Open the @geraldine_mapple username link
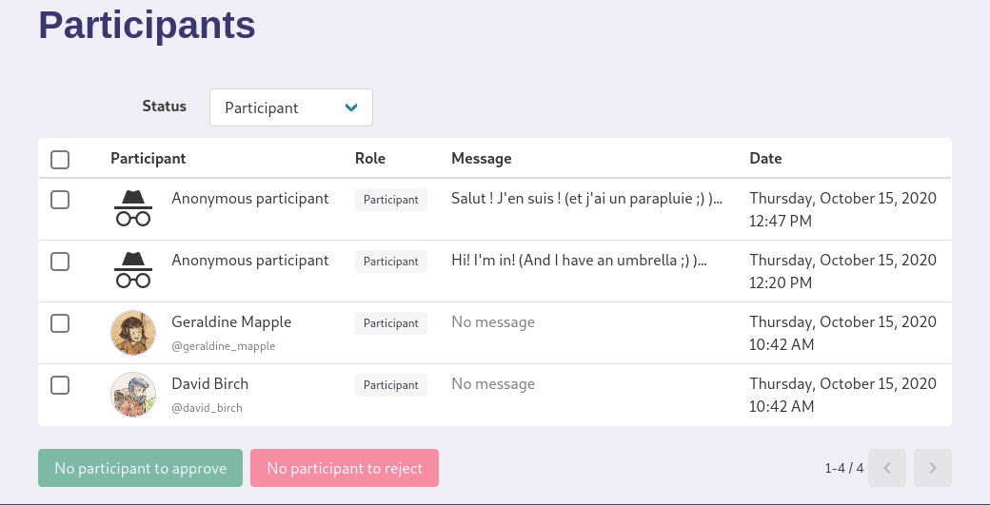The image size is (990, 505). coord(224,346)
